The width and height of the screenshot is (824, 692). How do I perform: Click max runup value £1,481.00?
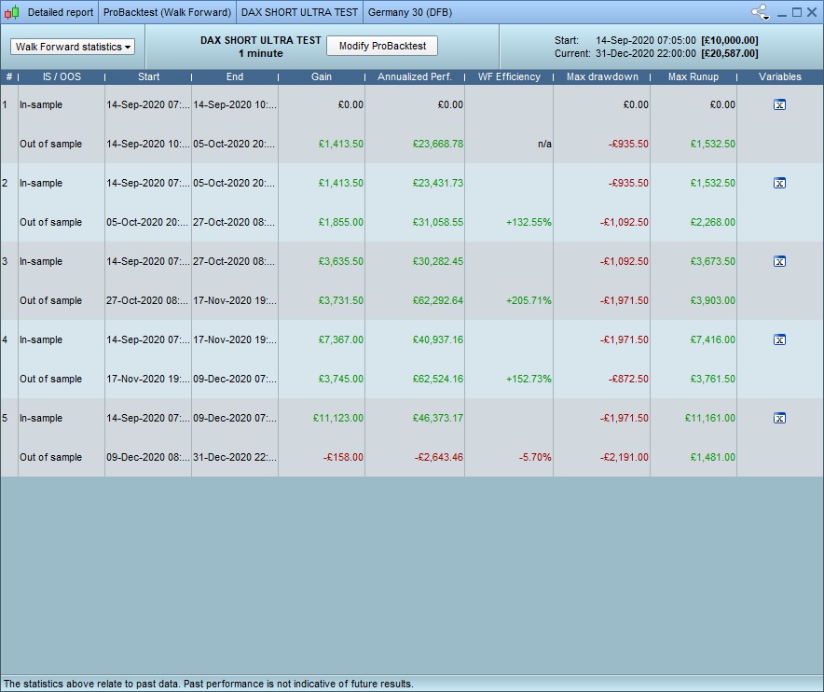point(712,458)
